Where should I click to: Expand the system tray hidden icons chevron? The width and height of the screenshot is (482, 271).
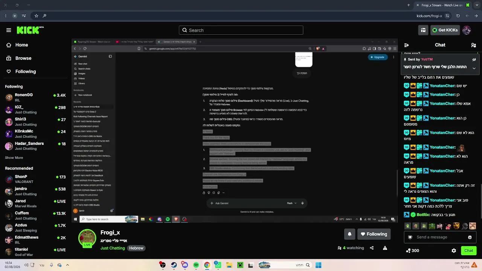coord(67,265)
